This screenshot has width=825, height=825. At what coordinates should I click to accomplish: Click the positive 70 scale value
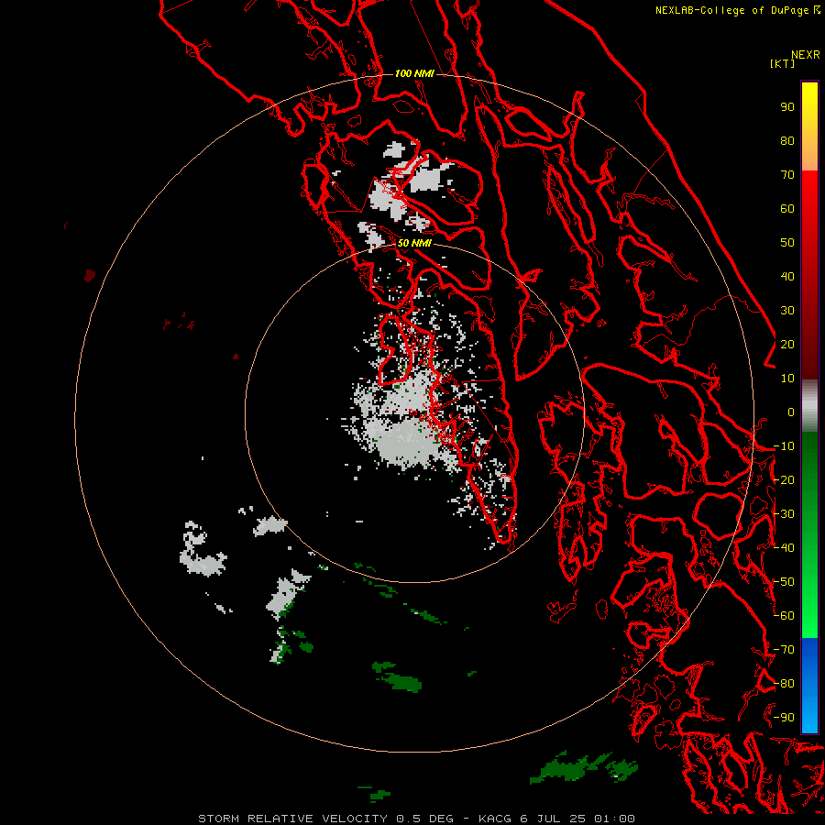[787, 175]
